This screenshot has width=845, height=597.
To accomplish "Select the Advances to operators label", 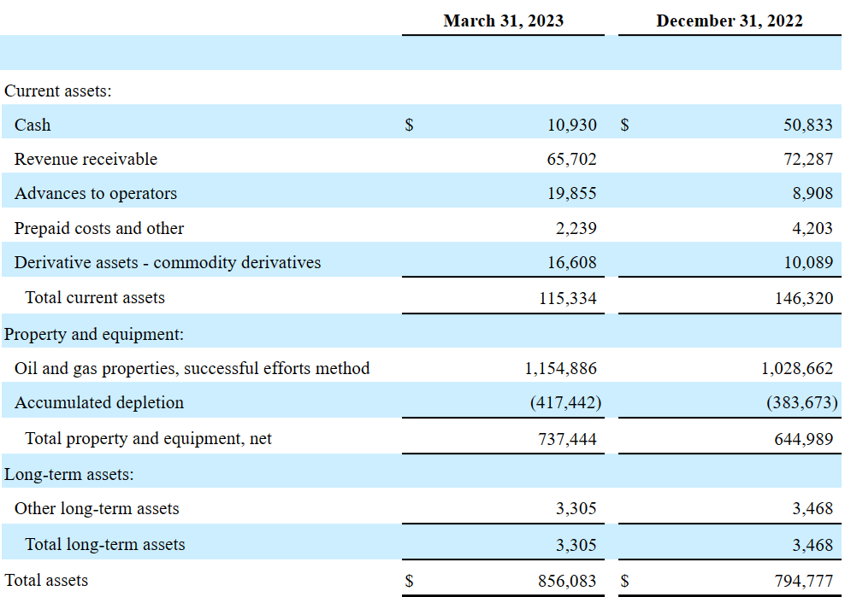I will point(85,193).
